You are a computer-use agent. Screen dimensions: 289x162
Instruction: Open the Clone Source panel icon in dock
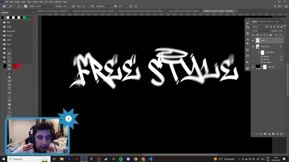pyautogui.click(x=247, y=33)
